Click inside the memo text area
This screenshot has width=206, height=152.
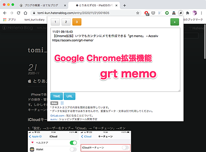click(115, 60)
